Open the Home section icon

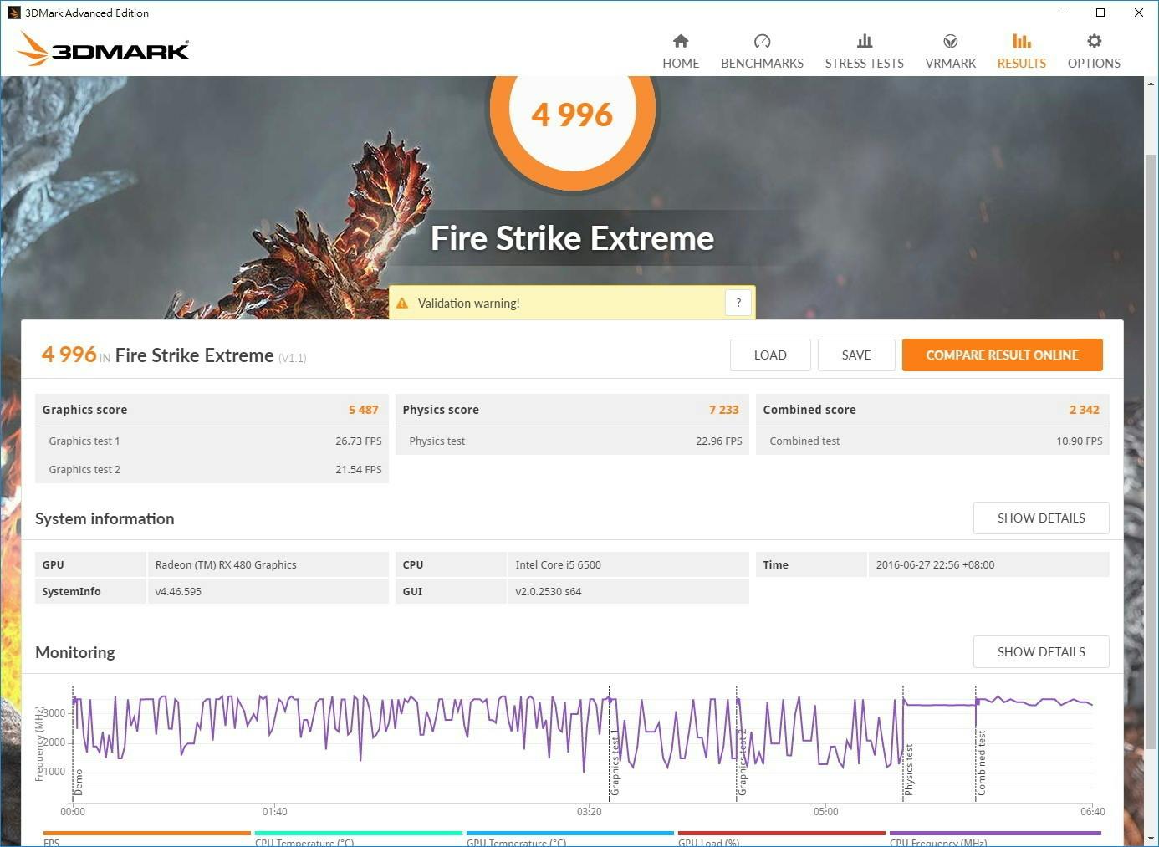(x=681, y=41)
